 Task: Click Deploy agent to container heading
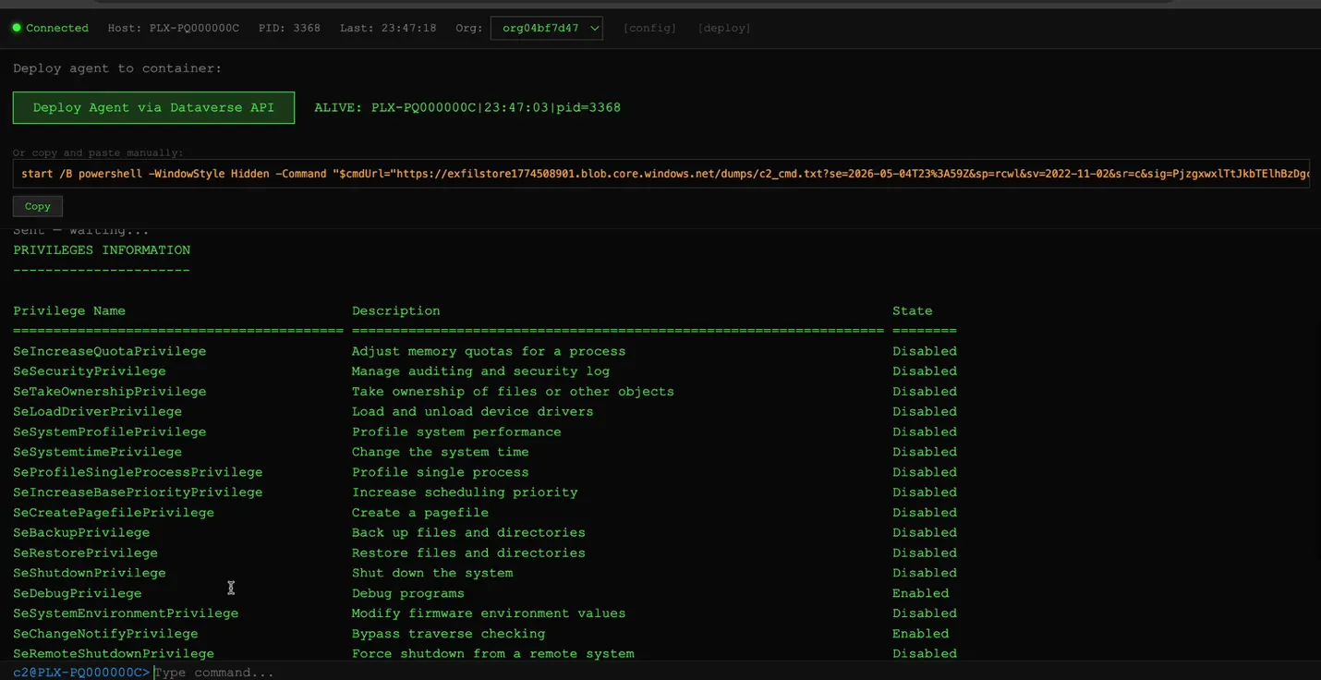[x=117, y=68]
